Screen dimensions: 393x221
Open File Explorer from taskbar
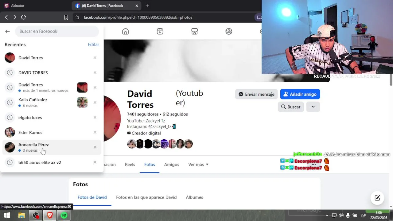21,215
